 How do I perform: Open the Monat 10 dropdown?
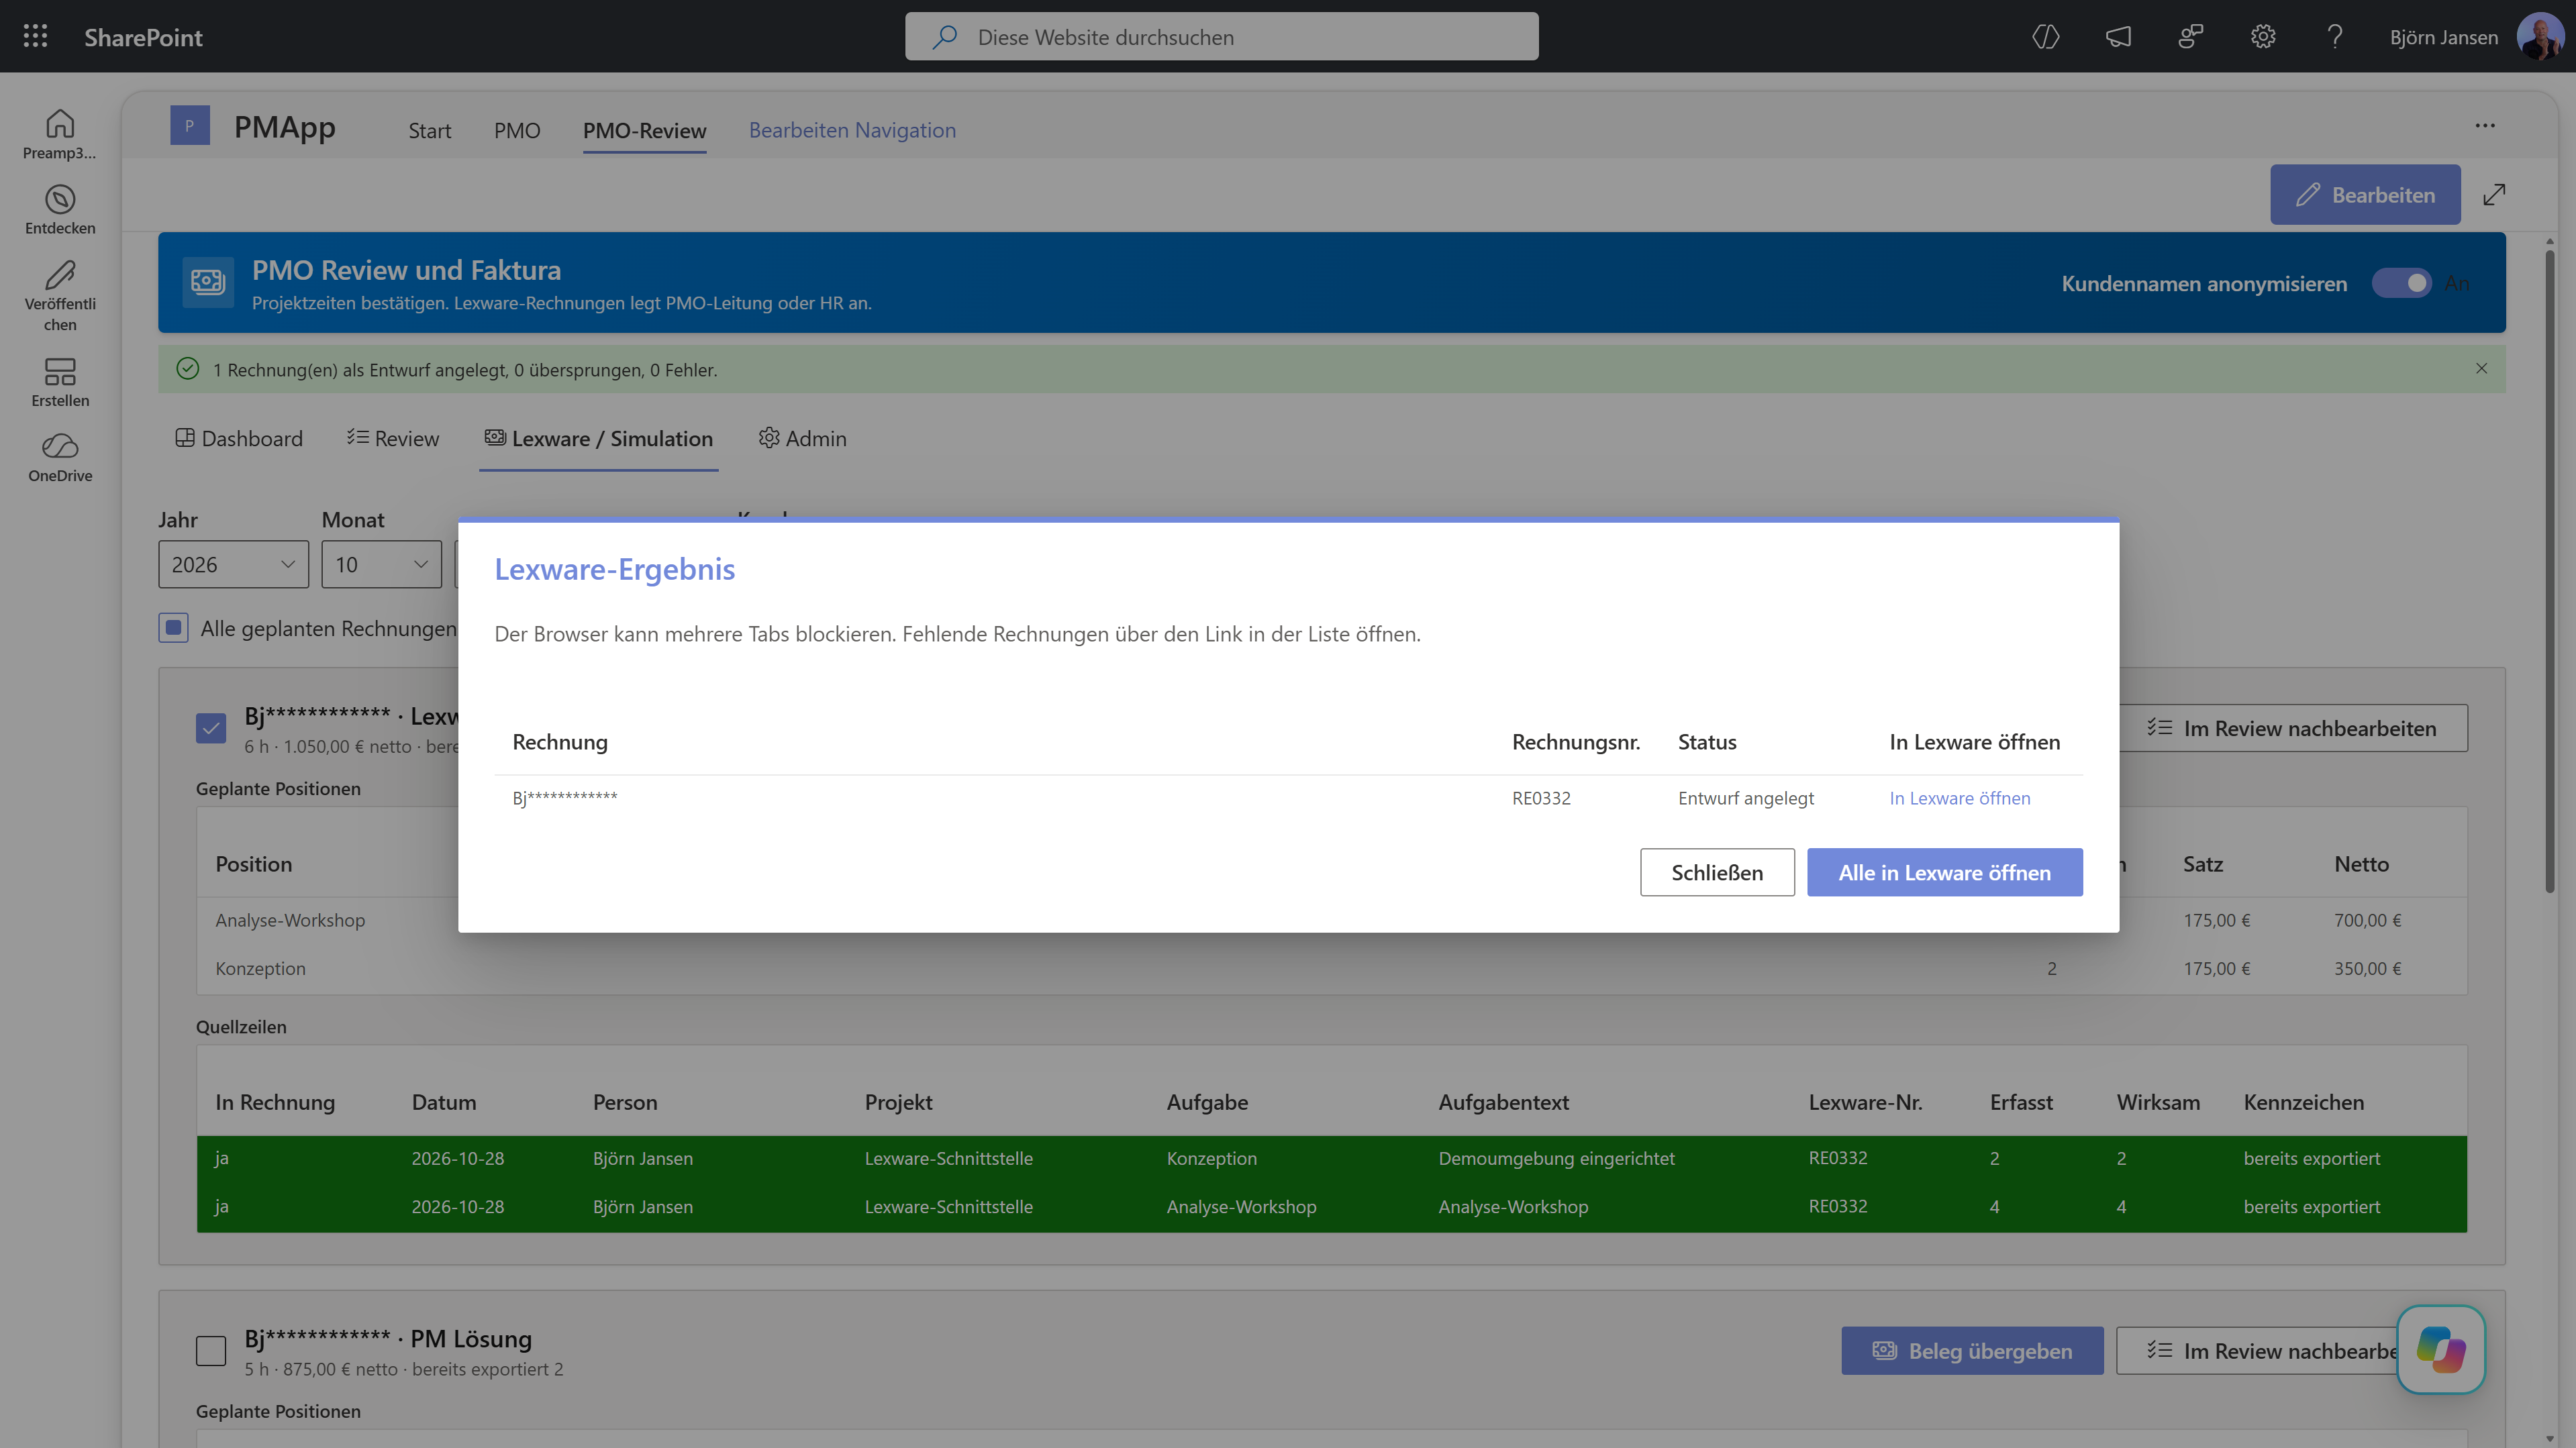click(381, 564)
